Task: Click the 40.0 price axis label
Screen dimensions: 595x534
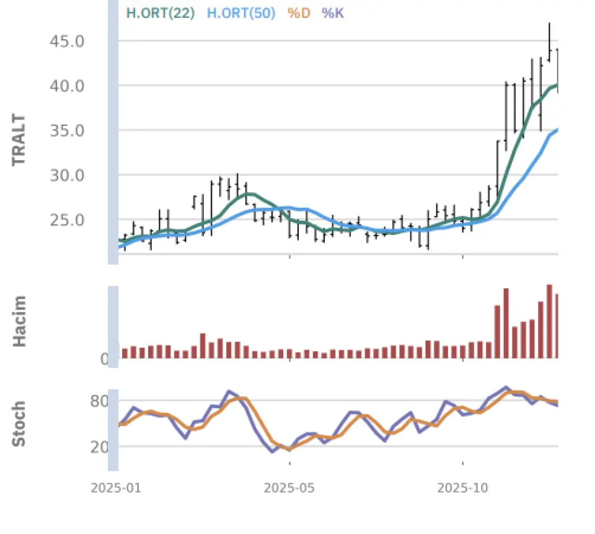Action: tap(66, 86)
